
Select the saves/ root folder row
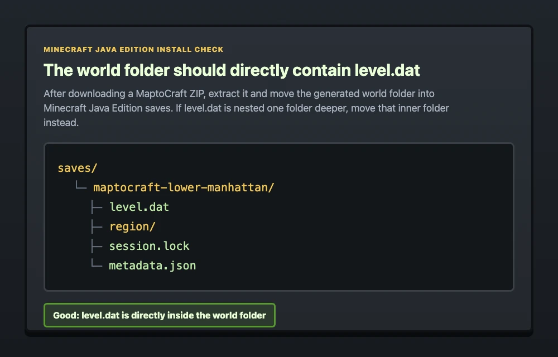coord(78,168)
